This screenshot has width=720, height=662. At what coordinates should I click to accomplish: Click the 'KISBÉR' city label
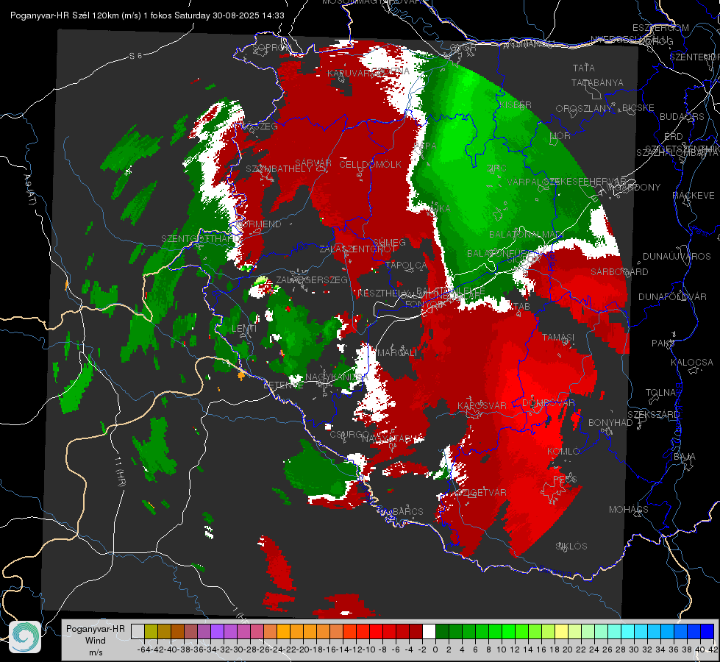(x=516, y=104)
